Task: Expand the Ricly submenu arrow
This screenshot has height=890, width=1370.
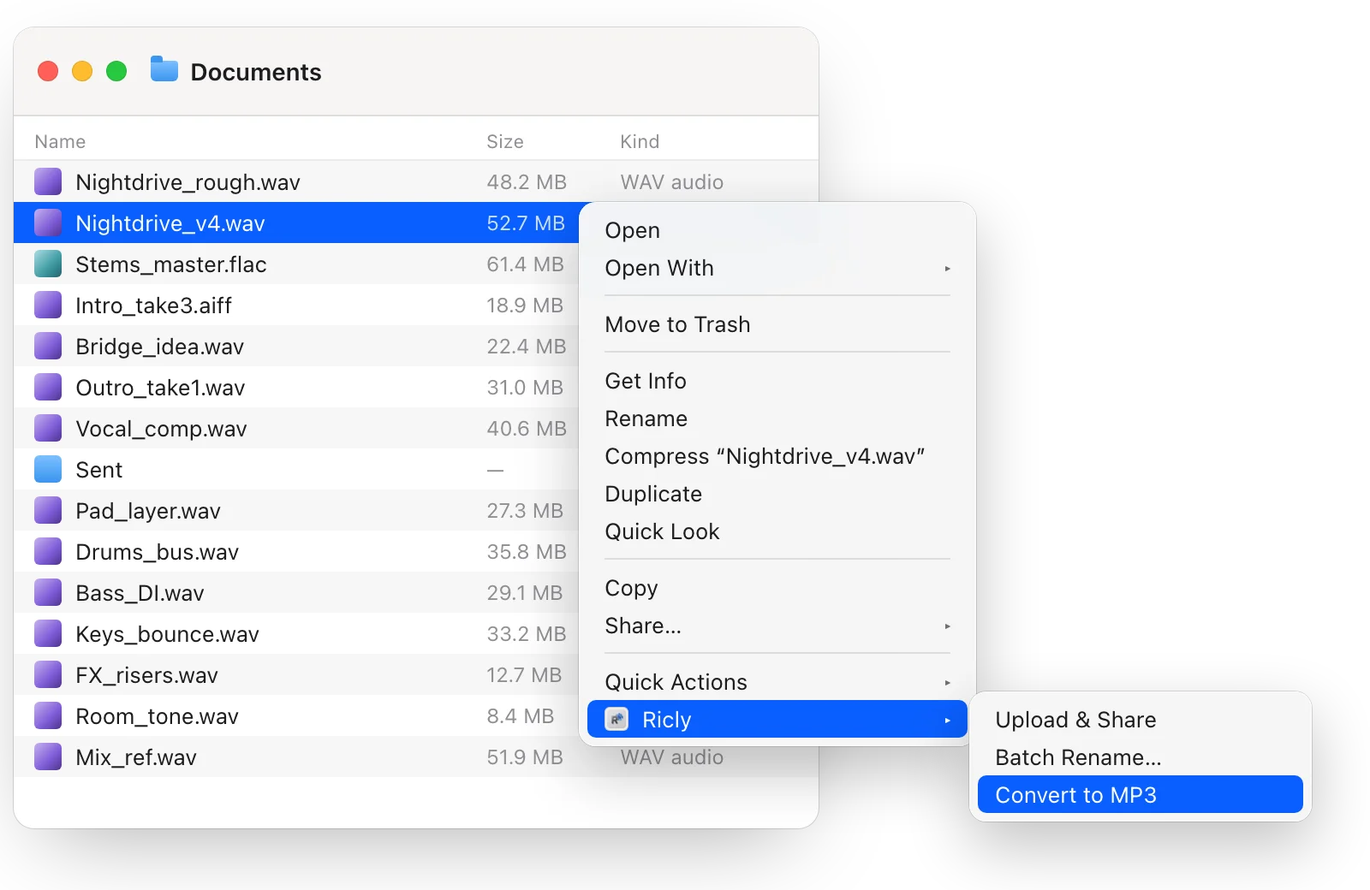Action: pos(947,721)
